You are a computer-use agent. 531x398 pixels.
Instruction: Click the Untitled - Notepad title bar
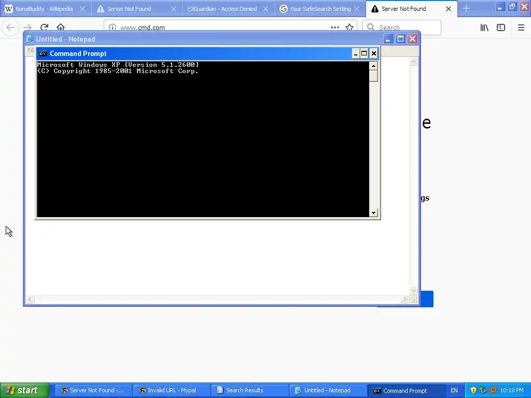click(x=222, y=39)
